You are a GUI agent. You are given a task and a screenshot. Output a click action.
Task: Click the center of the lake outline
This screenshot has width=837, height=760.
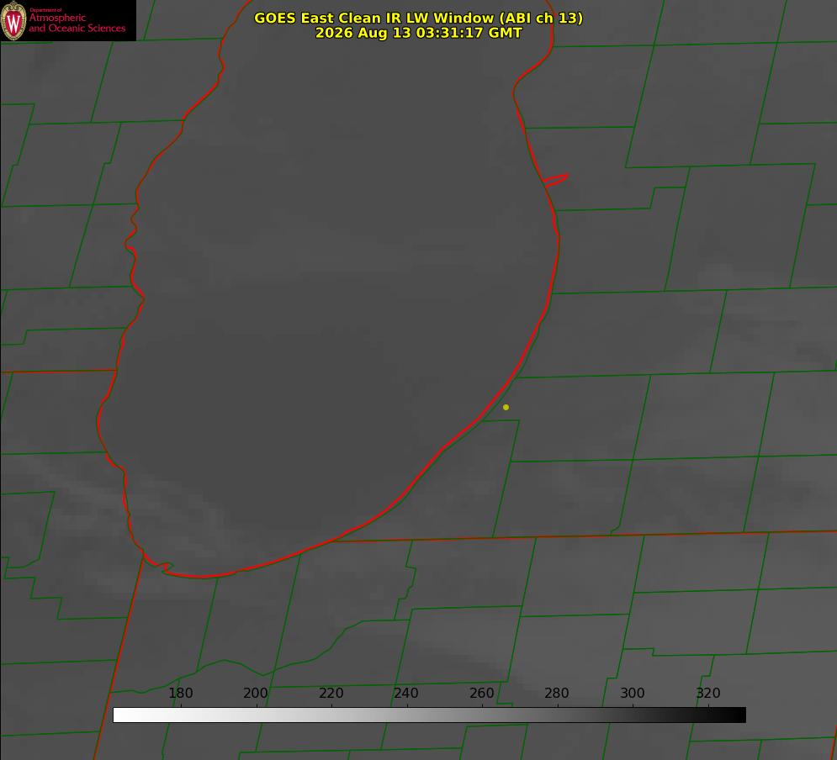pyautogui.click(x=328, y=288)
